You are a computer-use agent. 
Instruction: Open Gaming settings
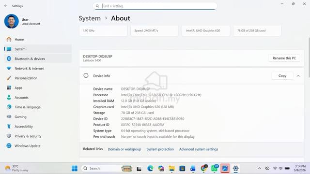(x=38, y=117)
